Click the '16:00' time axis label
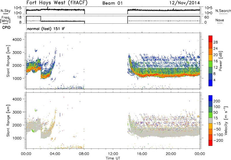 pyautogui.click(x=142, y=154)
